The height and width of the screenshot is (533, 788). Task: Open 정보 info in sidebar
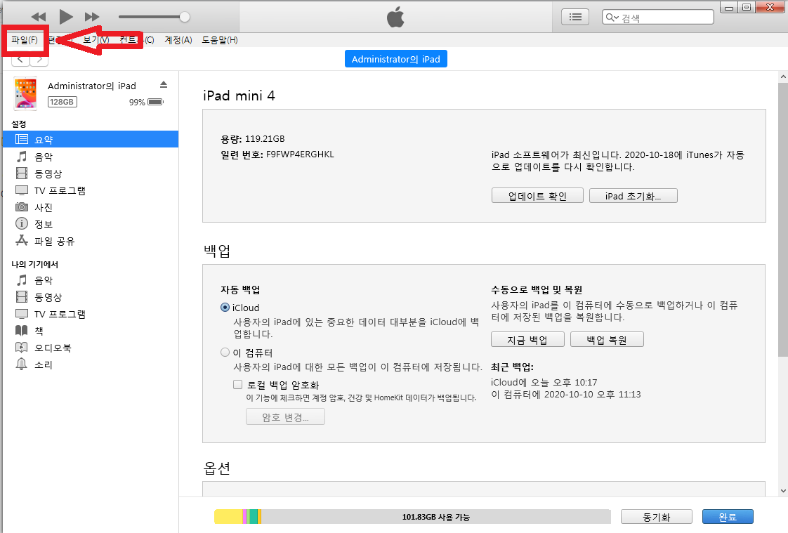click(x=91, y=223)
